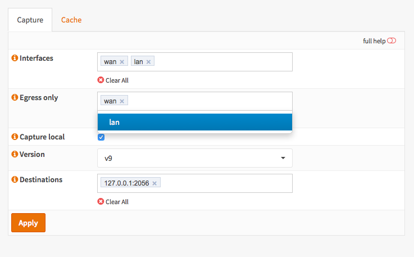This screenshot has height=257, width=414.
Task: Remove wan tag from Egress only field
Action: (x=122, y=101)
